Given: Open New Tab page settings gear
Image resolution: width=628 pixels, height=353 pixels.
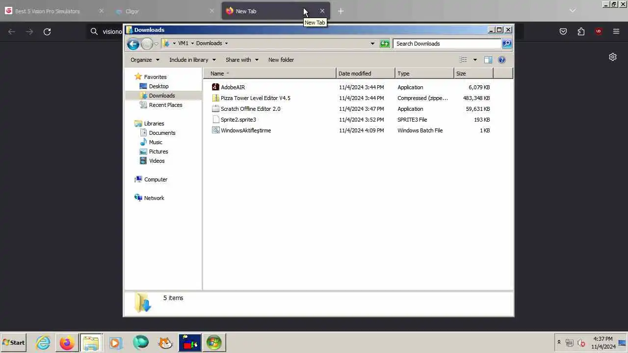Looking at the screenshot, I should [613, 57].
